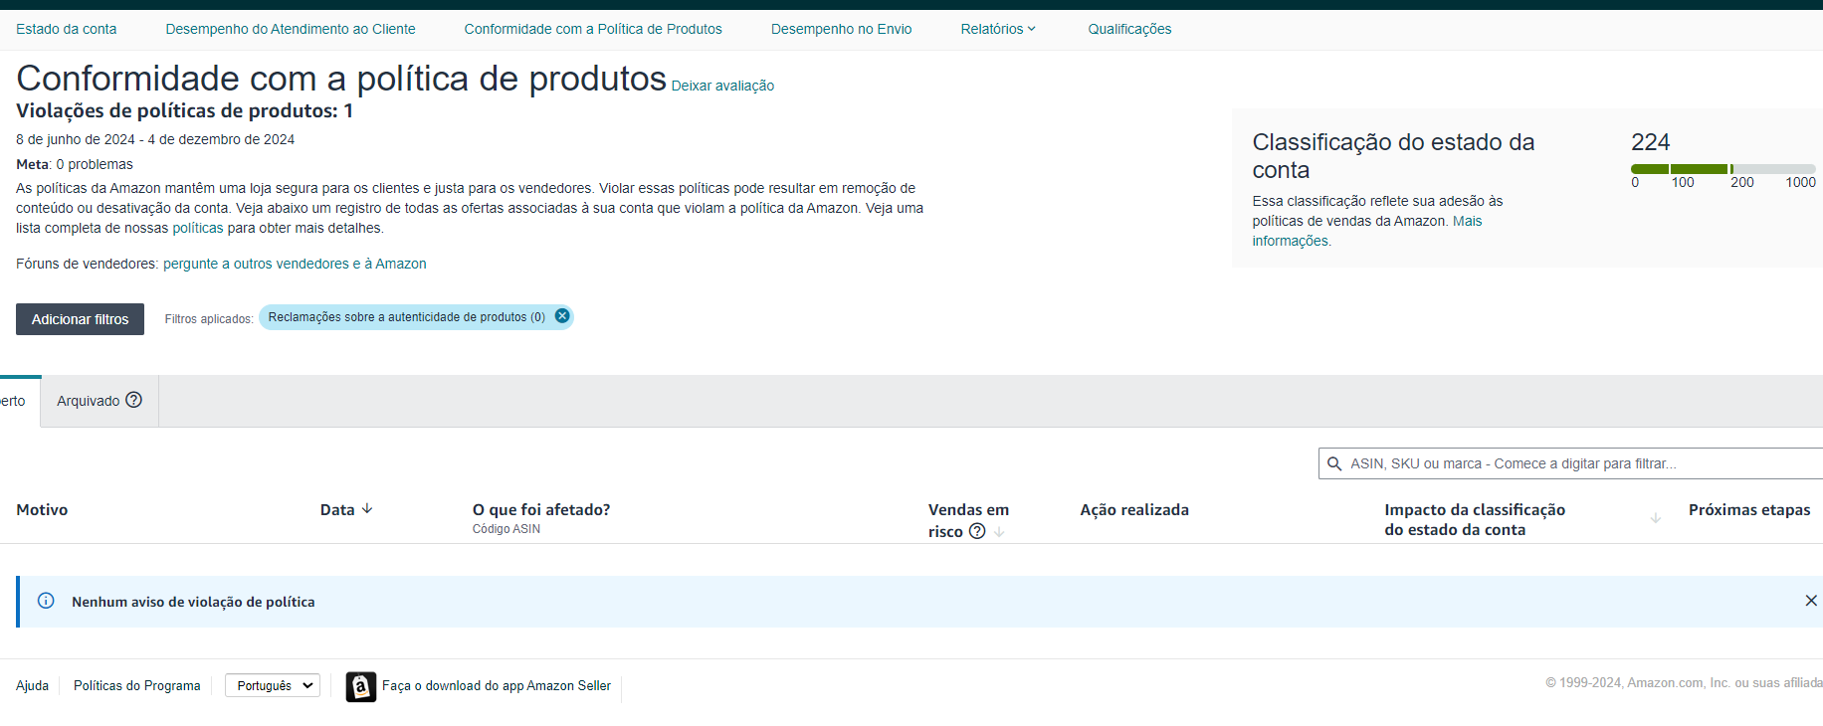
Task: Click the Amazon Seller app icon
Action: click(x=361, y=686)
